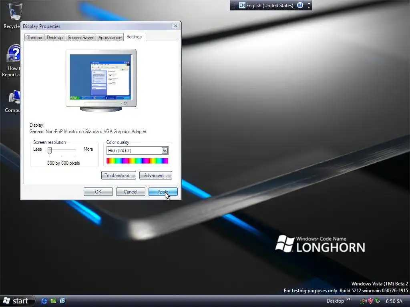Launch Internet Explorer from Quick Launch
Screen dimensions: 410x307
[44, 301]
